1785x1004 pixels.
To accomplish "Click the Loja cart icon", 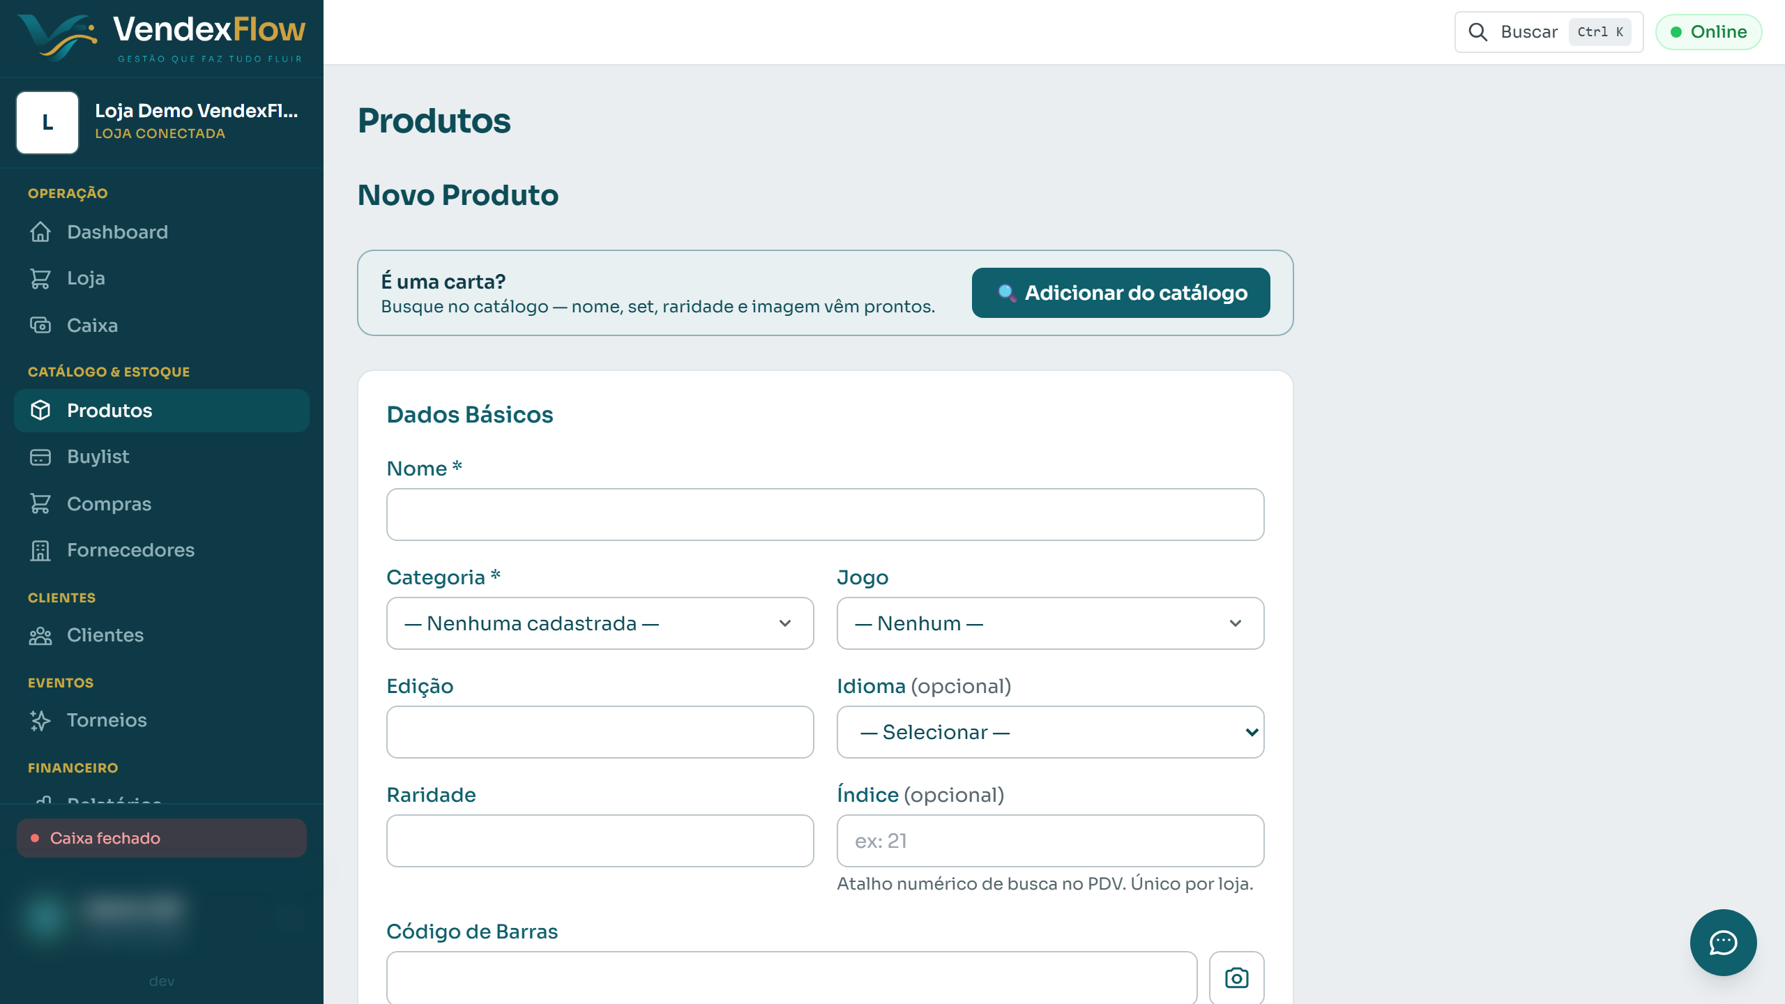I will [40, 278].
